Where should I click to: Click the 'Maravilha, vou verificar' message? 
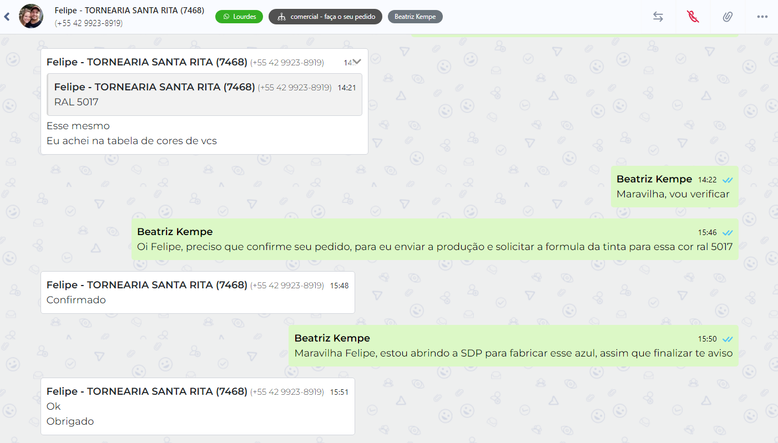point(673,194)
